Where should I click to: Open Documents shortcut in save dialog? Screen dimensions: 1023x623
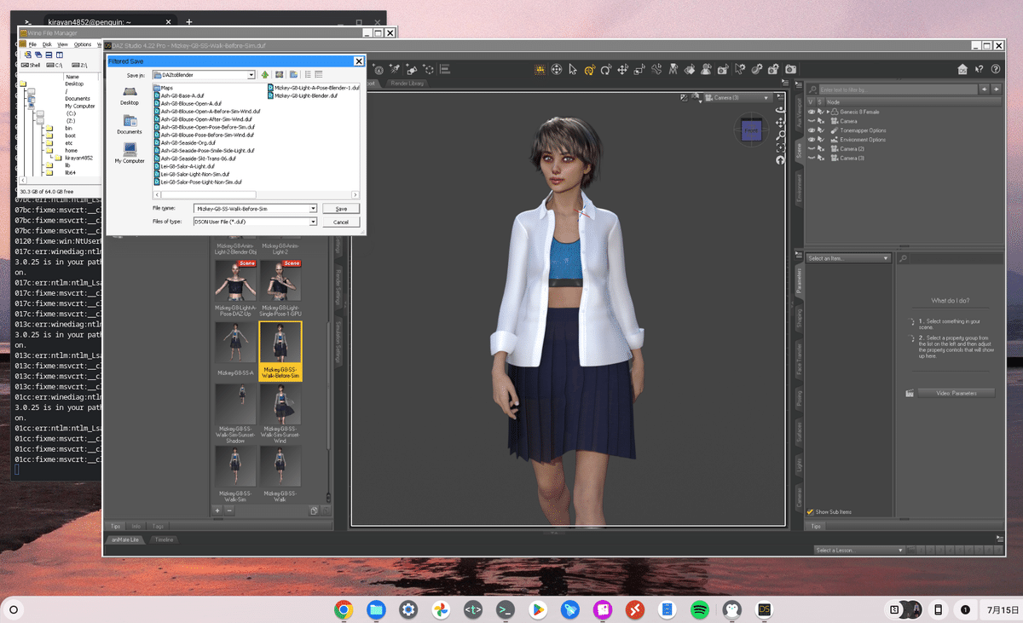(130, 125)
